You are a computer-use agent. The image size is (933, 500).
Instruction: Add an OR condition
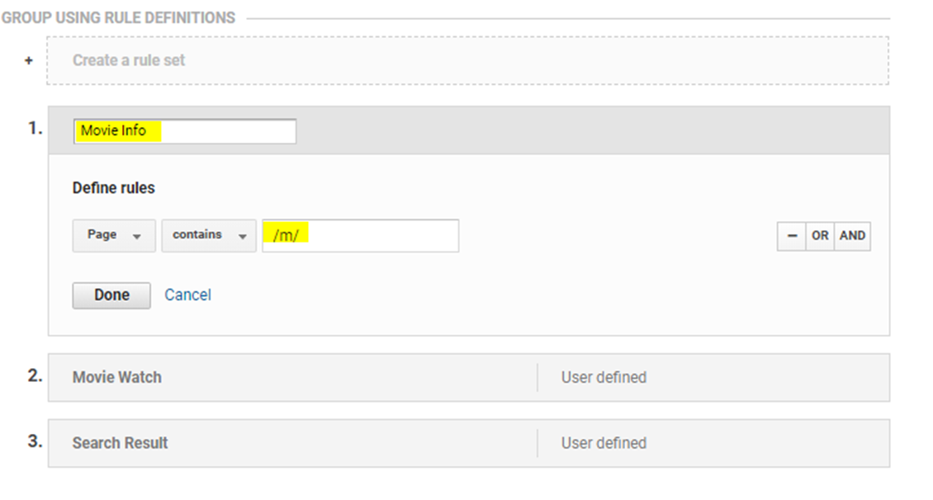coord(820,236)
